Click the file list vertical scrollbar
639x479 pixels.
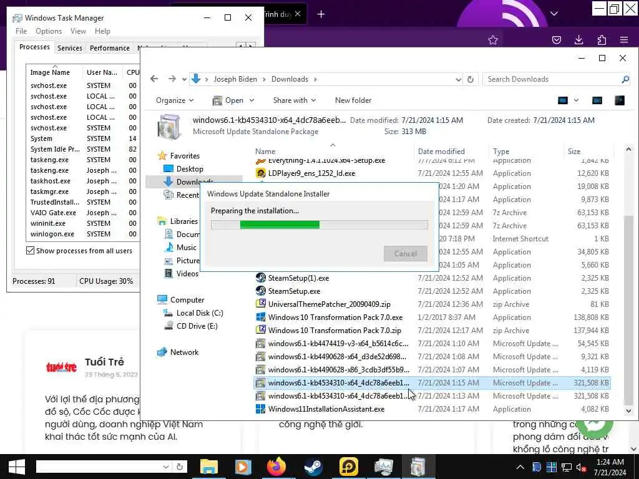(628, 309)
